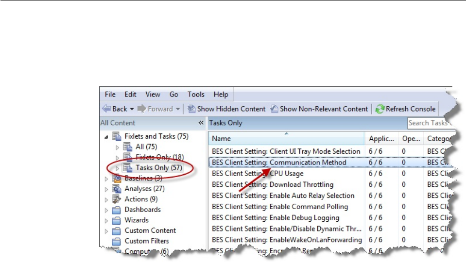Viewport: 466px width, 262px height.
Task: Select Enable/Disable Dynamic Thr... task
Action: pyautogui.click(x=287, y=229)
